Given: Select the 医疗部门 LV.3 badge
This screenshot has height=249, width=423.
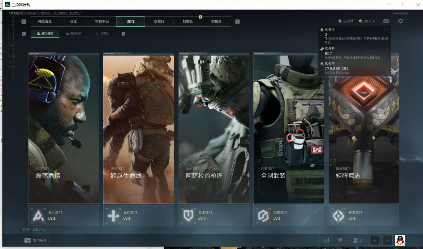Looking at the screenshot, I should [x=139, y=216].
